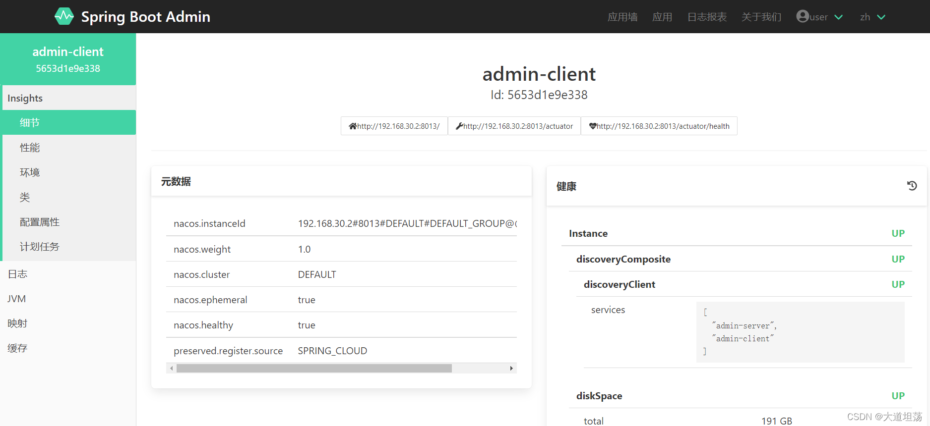Image resolution: width=930 pixels, height=426 pixels.
Task: Open the actuator URL link
Action: [x=514, y=126]
